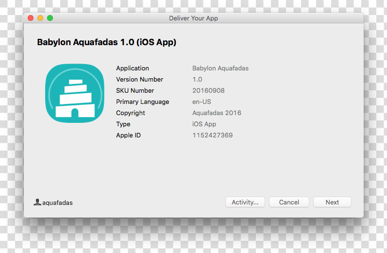Click the Deliver Your App title bar text
Screen dimensions: 387x253
(x=193, y=18)
